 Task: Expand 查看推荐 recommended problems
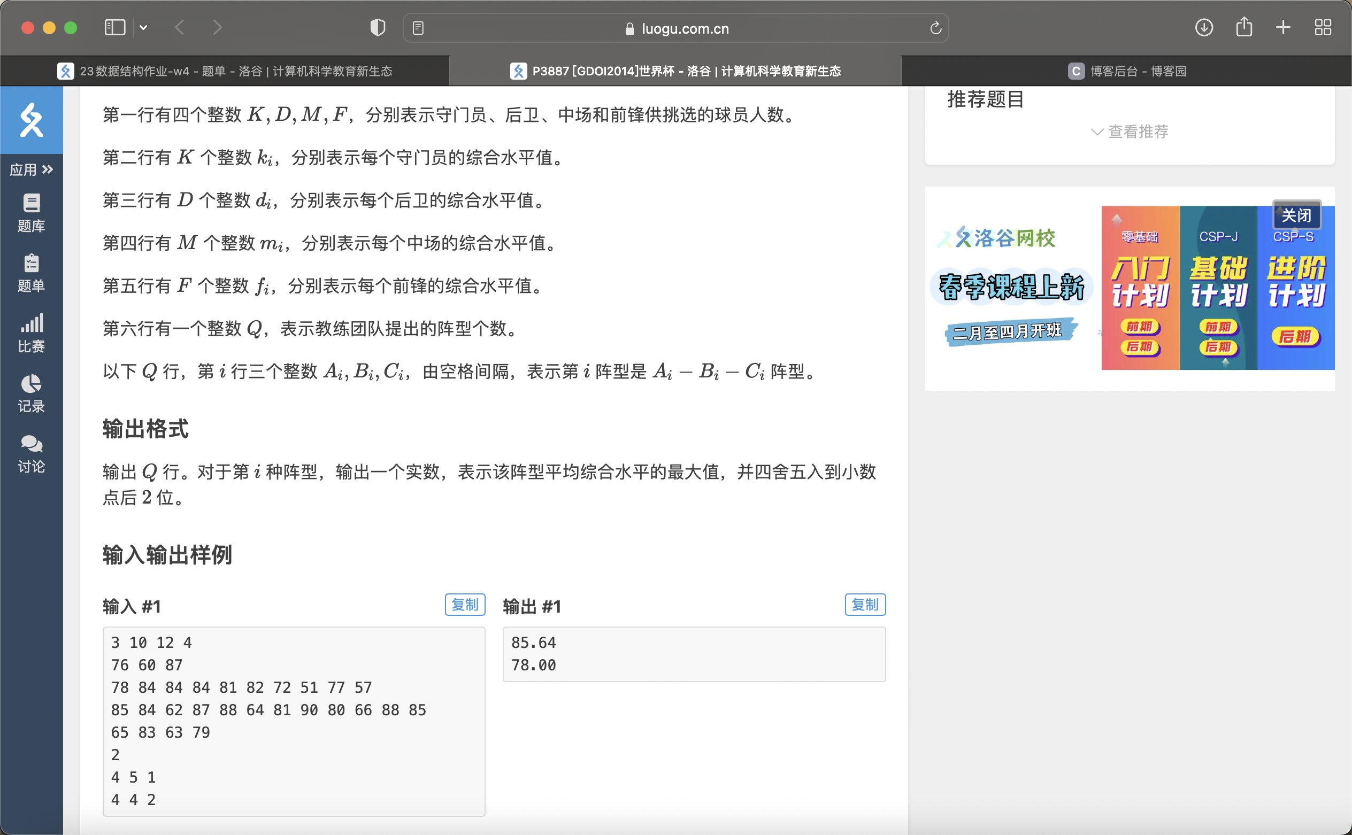[1130, 132]
